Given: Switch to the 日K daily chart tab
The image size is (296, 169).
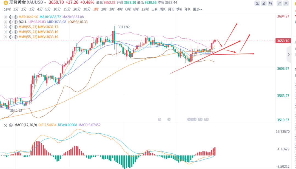Looking at the screenshot, I should coord(154,9).
